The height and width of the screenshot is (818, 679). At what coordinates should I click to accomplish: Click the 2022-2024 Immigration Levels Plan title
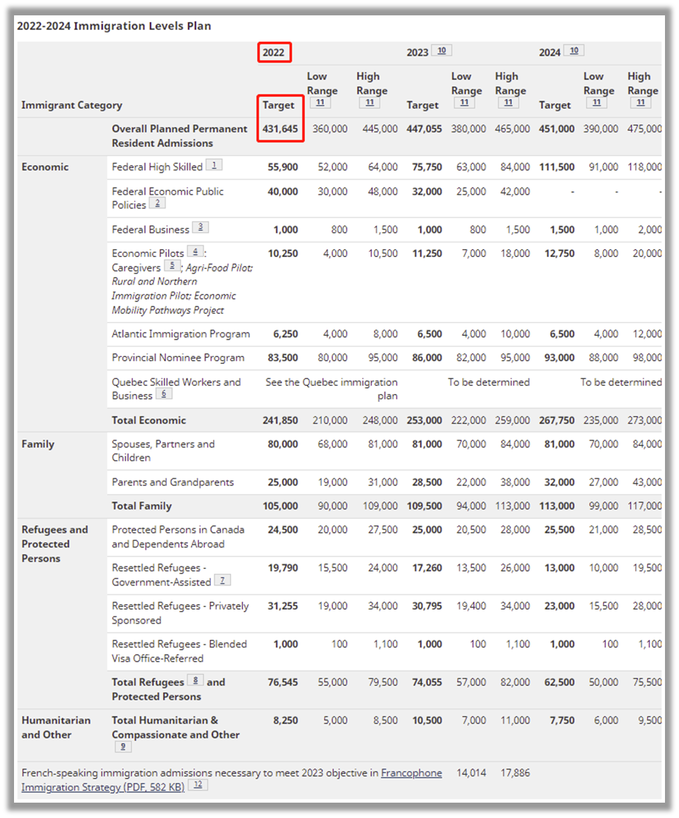[x=114, y=26]
